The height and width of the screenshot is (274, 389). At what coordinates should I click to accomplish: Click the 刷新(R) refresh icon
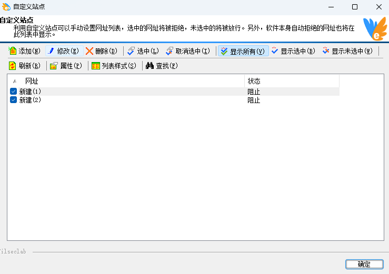[x=13, y=66]
